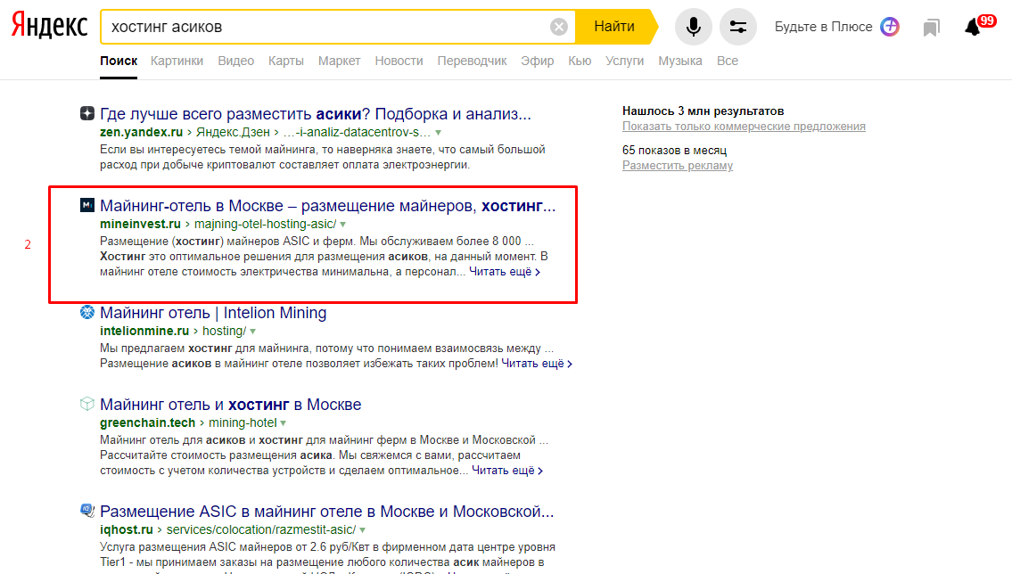Switch to the Видео tab
This screenshot has width=1012, height=574.
(235, 61)
